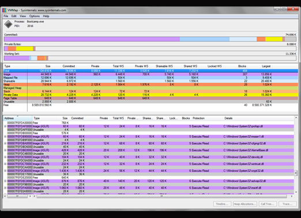Screen dimensions: 301x218
Task: Click the C:\Windows\System32\advapi32.dll details path
Action: pyautogui.click(x=244, y=181)
